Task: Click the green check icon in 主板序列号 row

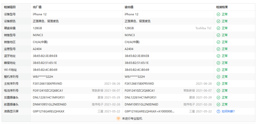Action: (x=218, y=84)
